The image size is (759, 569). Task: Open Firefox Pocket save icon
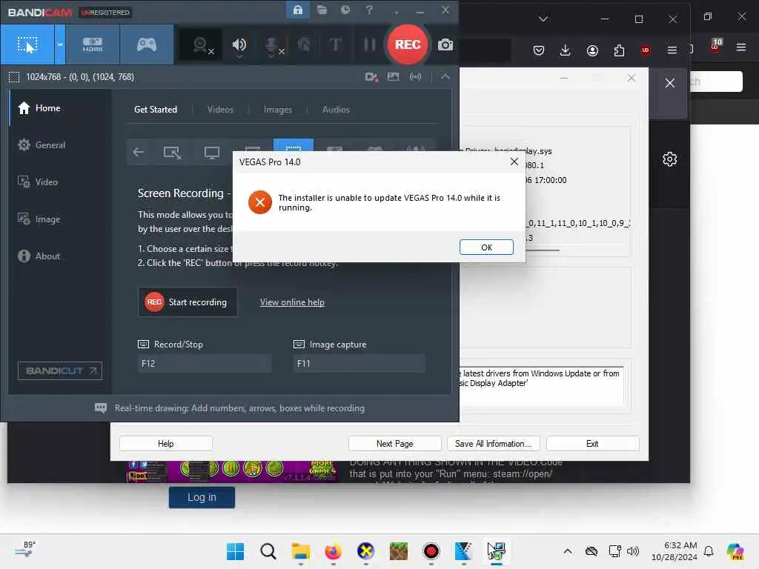[539, 50]
